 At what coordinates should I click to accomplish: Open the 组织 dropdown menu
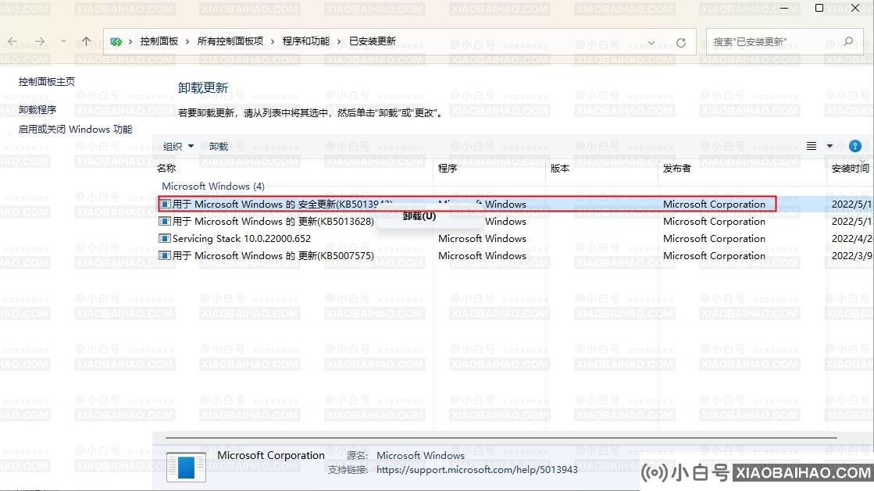178,147
